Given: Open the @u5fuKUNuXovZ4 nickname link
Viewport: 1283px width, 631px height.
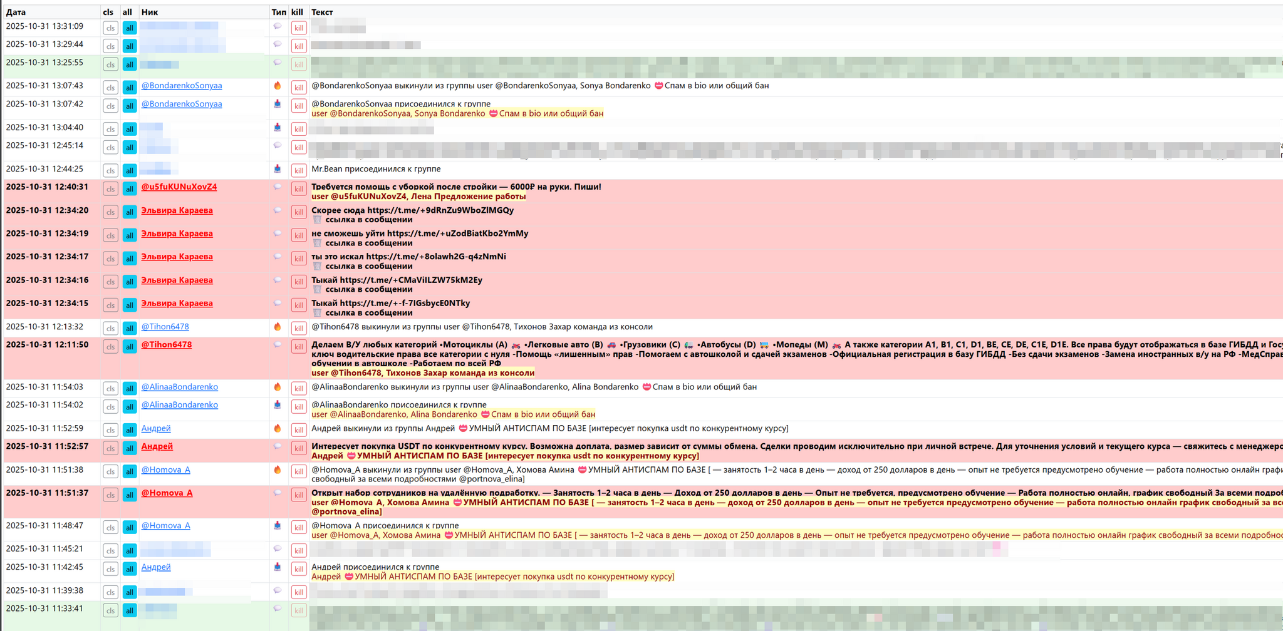Looking at the screenshot, I should coord(179,187).
